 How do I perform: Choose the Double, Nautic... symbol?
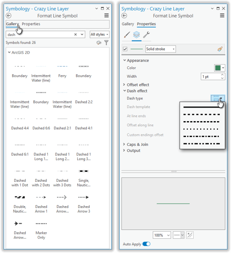[x=20, y=205]
